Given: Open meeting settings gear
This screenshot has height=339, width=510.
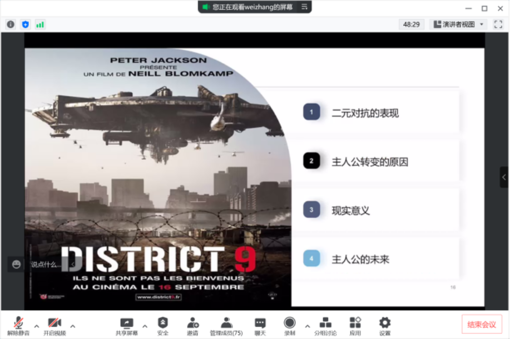Looking at the screenshot, I should pos(385,326).
